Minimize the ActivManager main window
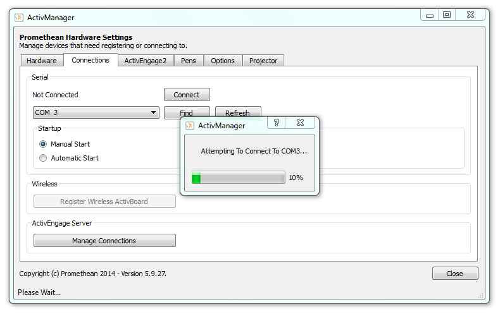This screenshot has width=500, height=314. pos(430,15)
